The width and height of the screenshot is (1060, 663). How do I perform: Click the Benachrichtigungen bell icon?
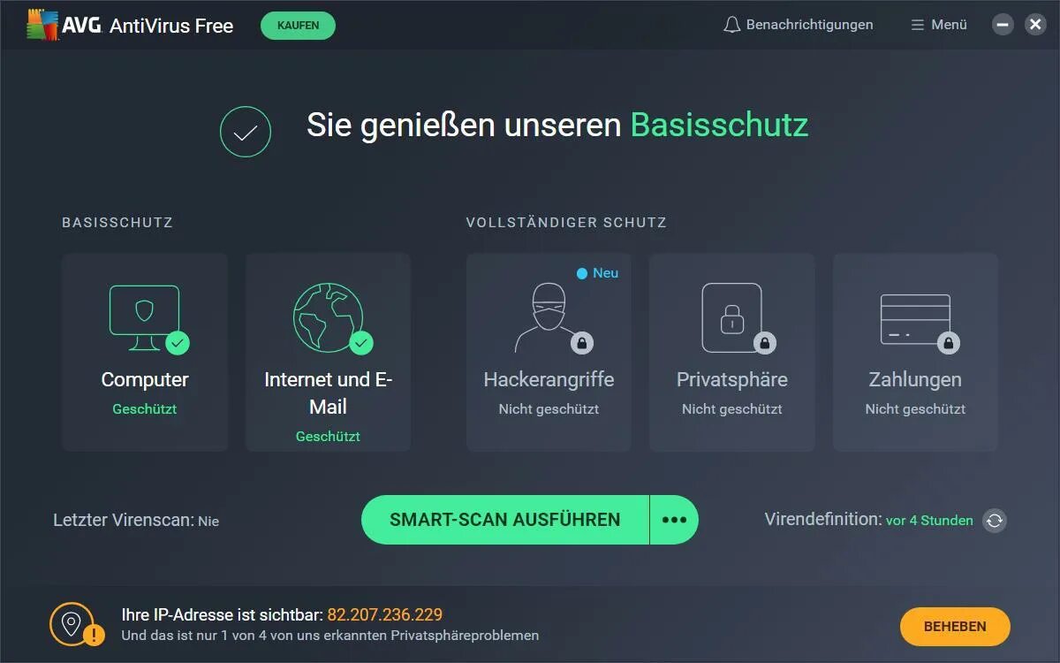tap(731, 25)
